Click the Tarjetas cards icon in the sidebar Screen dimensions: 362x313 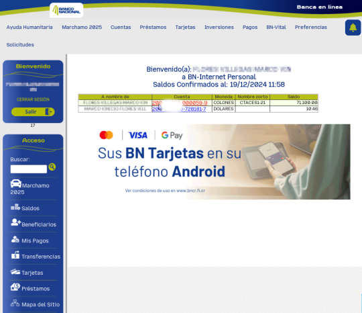(15, 271)
